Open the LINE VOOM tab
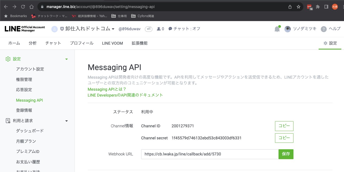The image size is (344, 172). point(113,43)
